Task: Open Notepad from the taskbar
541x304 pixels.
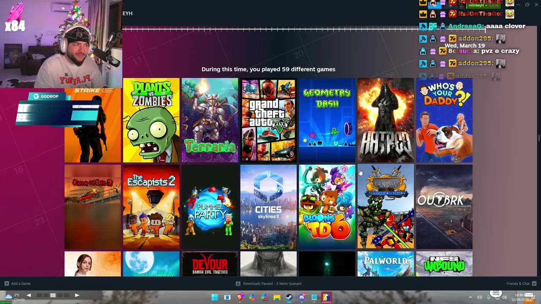Action: (x=314, y=297)
